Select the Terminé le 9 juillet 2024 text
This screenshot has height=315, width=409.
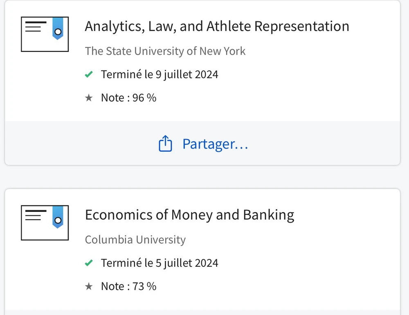(x=160, y=74)
